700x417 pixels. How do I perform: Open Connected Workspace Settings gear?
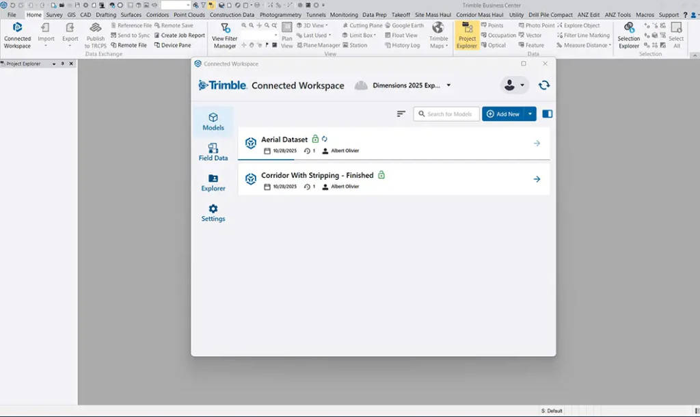(x=213, y=213)
